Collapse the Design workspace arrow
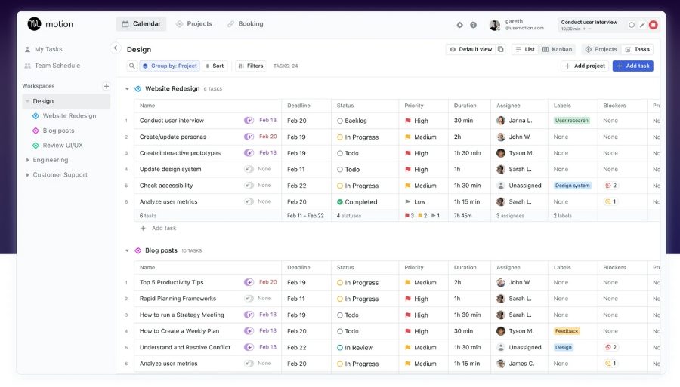The image size is (680, 387). [x=27, y=101]
